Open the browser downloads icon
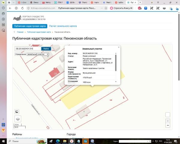 (177, 8)
